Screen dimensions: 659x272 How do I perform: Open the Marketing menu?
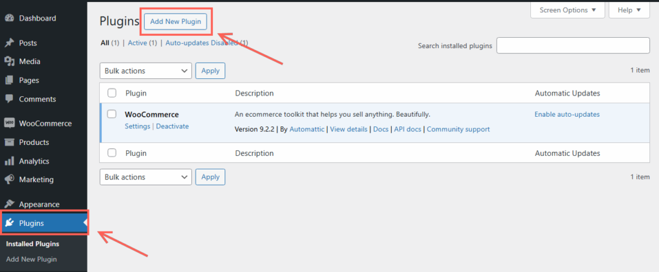[x=36, y=180]
